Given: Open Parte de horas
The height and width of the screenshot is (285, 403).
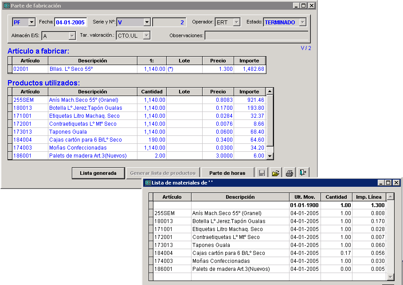Looking at the screenshot, I should click(227, 173).
